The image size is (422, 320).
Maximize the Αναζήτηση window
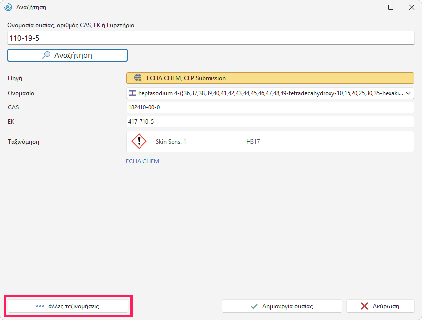(391, 7)
